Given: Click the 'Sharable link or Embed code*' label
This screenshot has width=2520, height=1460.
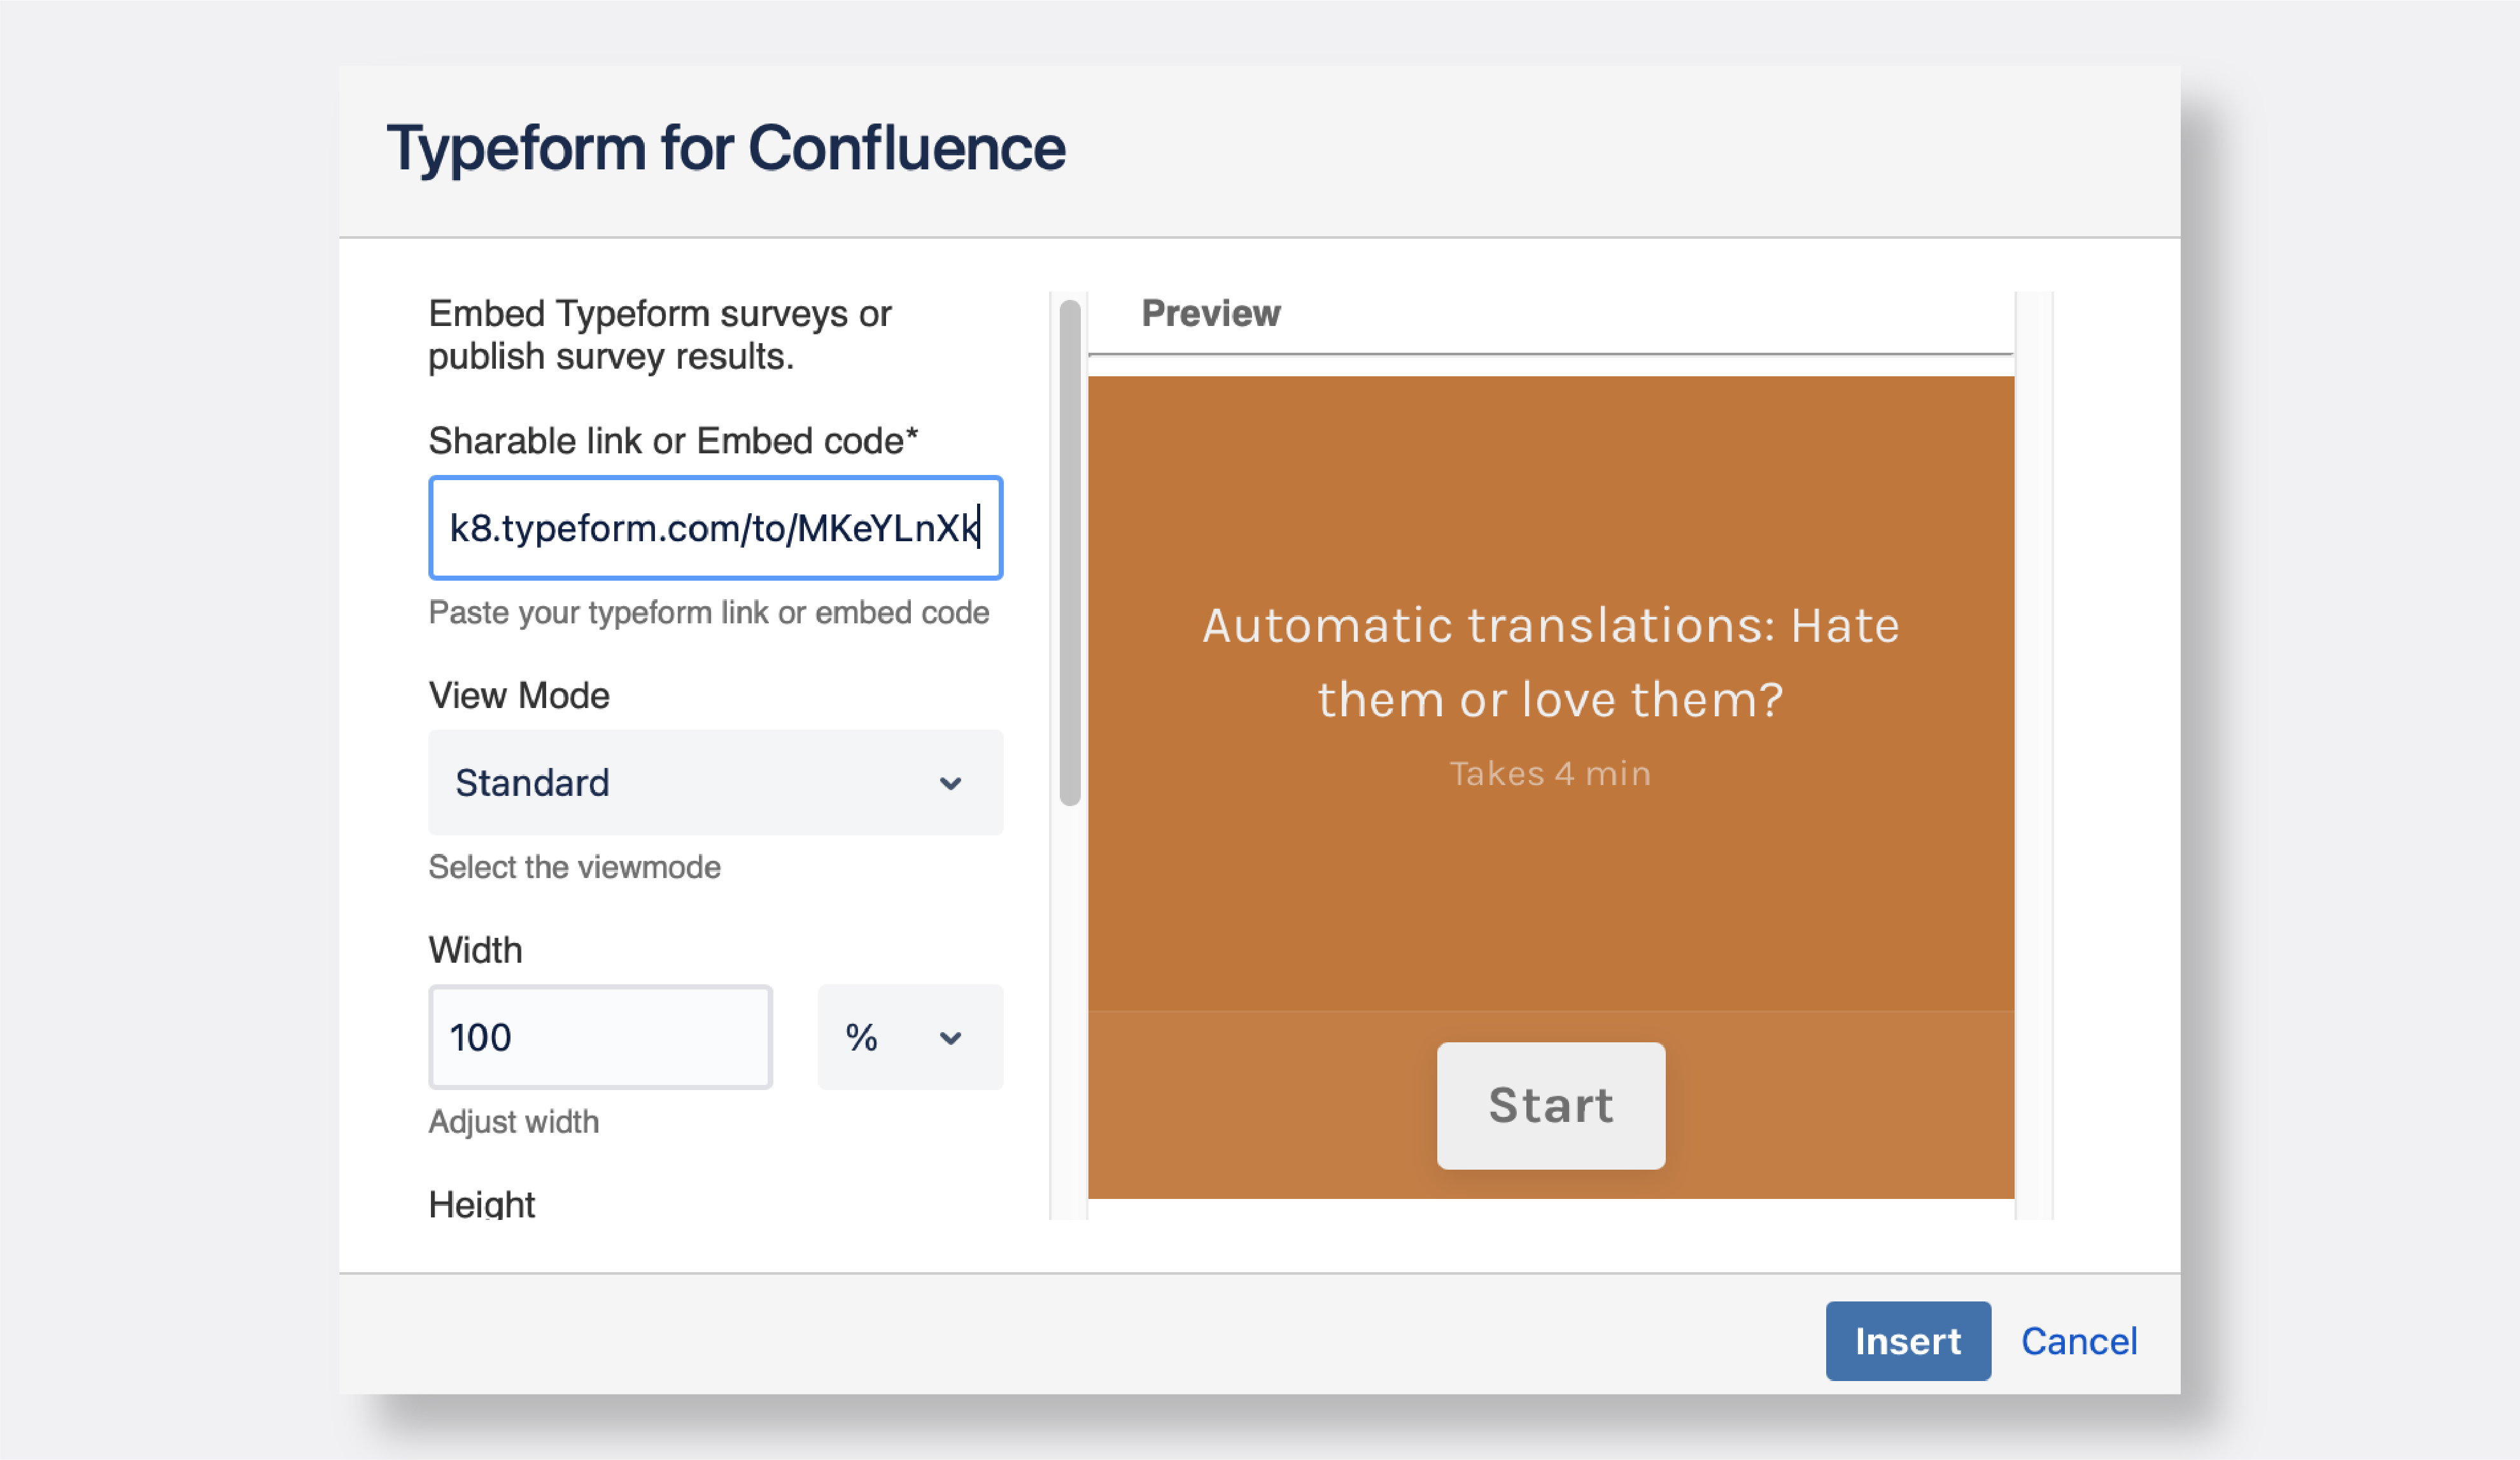Looking at the screenshot, I should point(673,441).
